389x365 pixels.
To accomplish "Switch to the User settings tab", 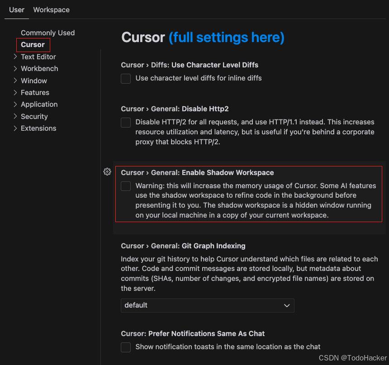I will pos(17,10).
